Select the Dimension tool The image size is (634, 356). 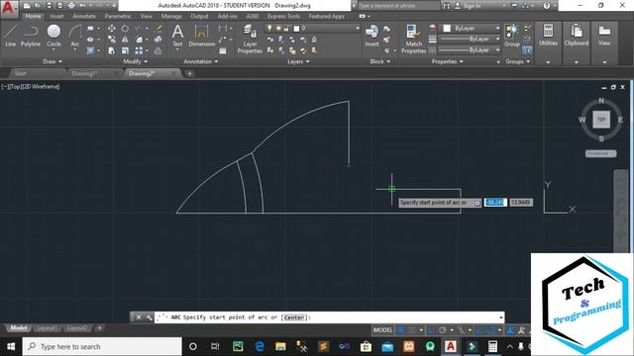point(201,36)
